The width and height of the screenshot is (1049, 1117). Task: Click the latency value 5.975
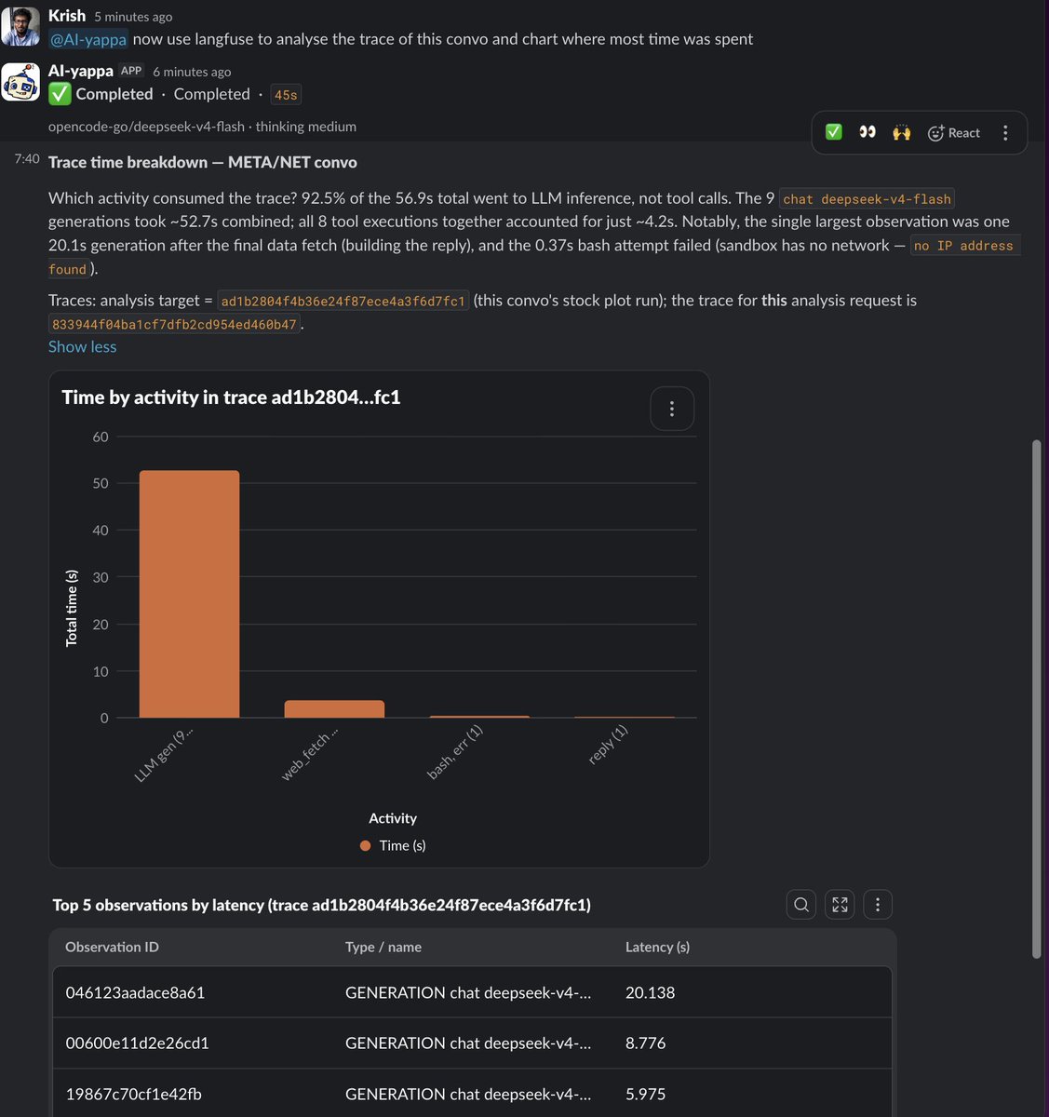point(645,1094)
